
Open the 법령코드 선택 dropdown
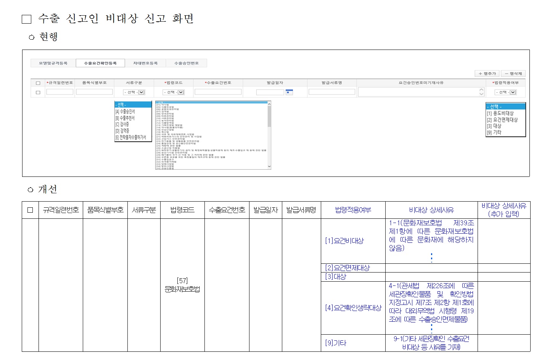coord(174,92)
